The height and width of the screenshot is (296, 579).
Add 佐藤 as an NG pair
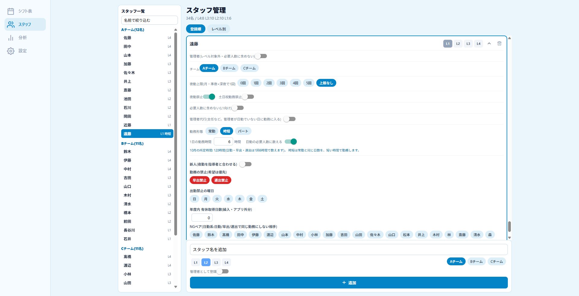(196, 235)
